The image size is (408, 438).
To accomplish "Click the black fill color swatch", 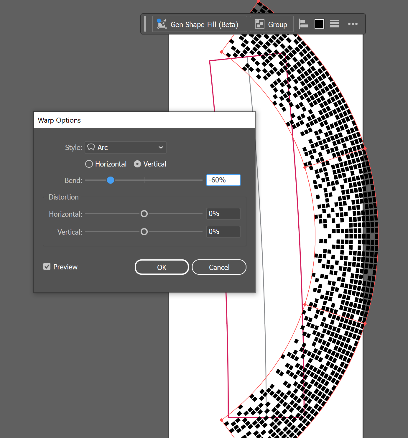I will pyautogui.click(x=319, y=24).
